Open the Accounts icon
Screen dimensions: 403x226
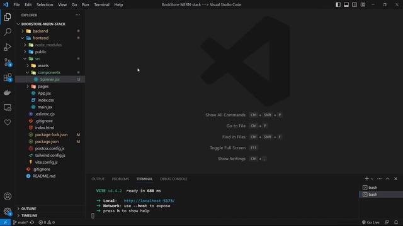8,196
